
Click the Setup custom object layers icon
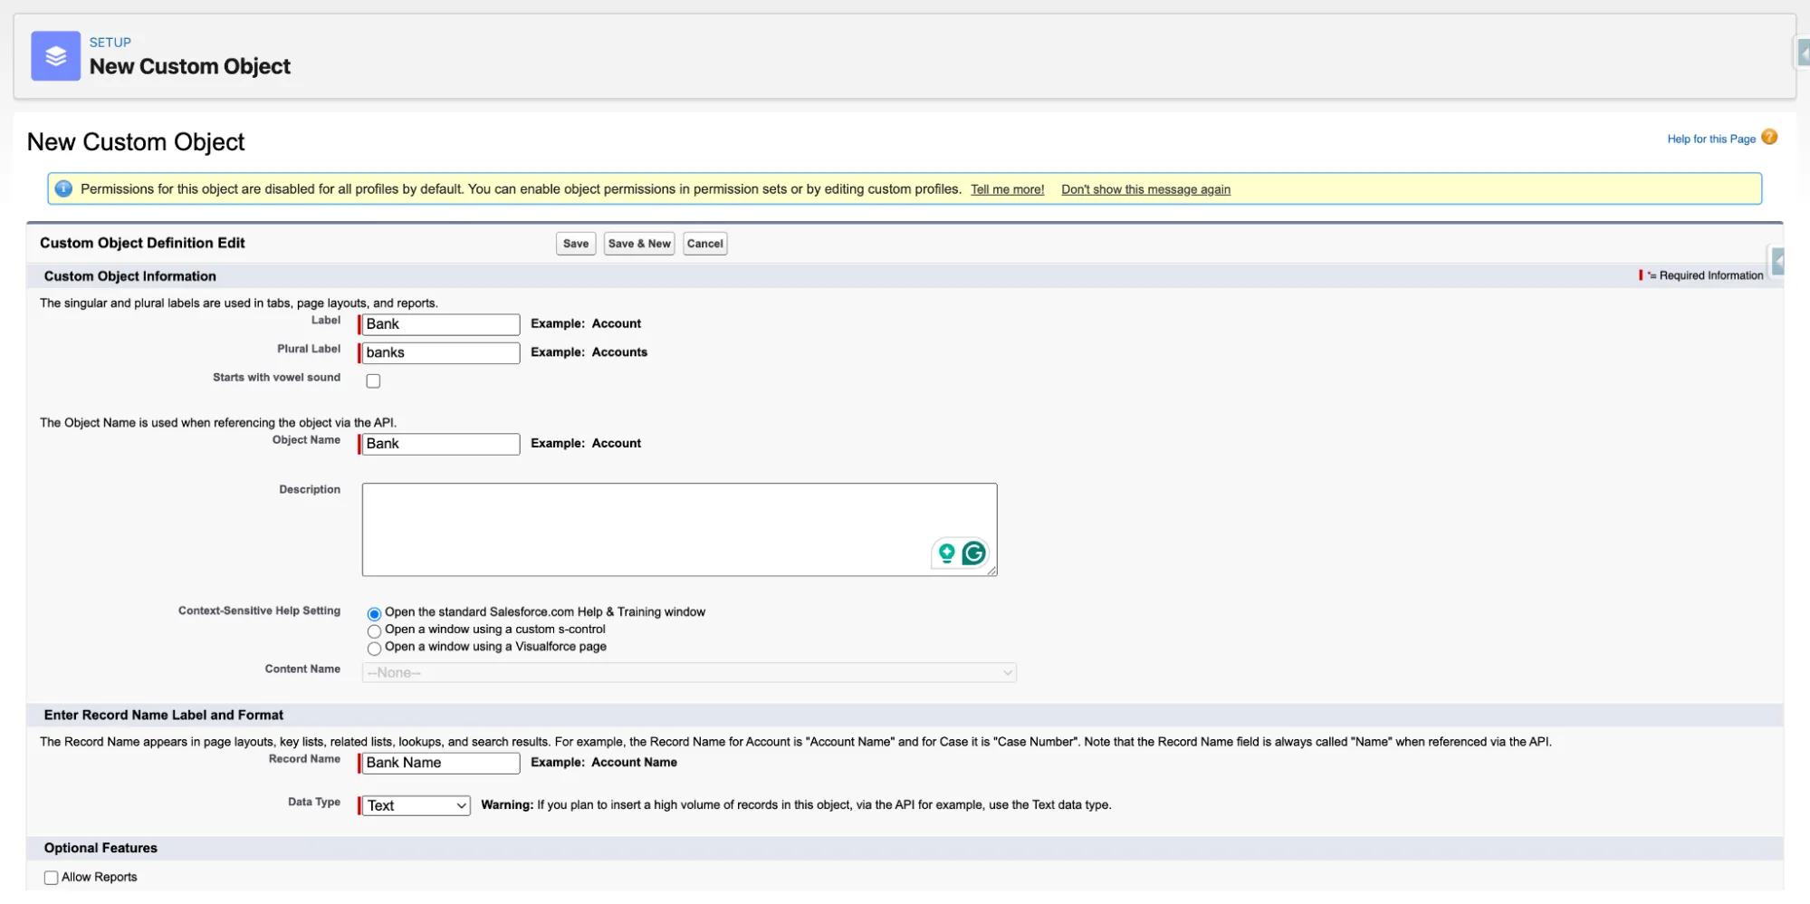[55, 56]
